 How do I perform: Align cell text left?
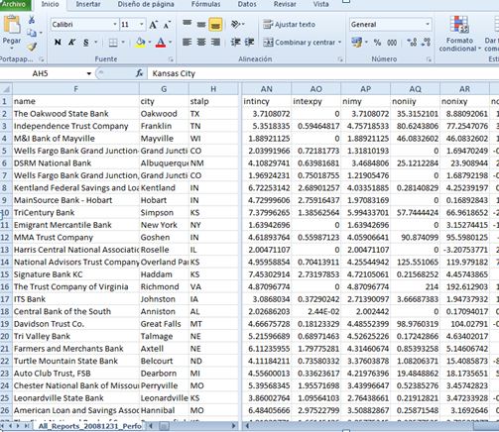click(187, 43)
